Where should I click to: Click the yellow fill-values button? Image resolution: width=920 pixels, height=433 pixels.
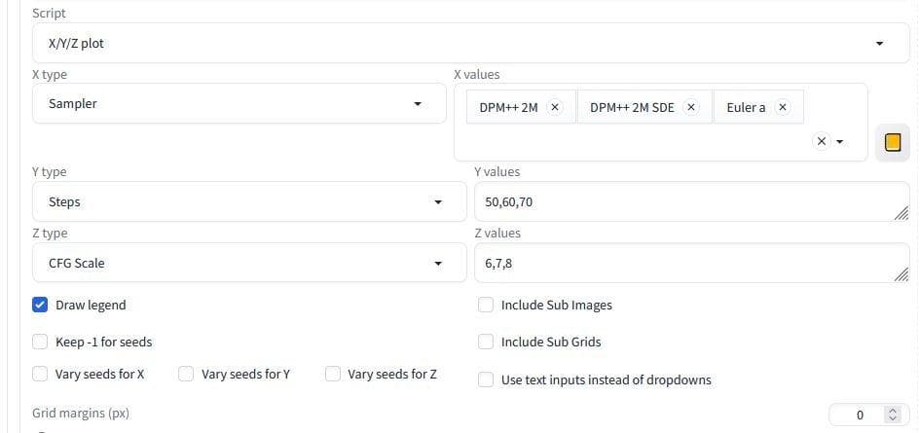[892, 143]
